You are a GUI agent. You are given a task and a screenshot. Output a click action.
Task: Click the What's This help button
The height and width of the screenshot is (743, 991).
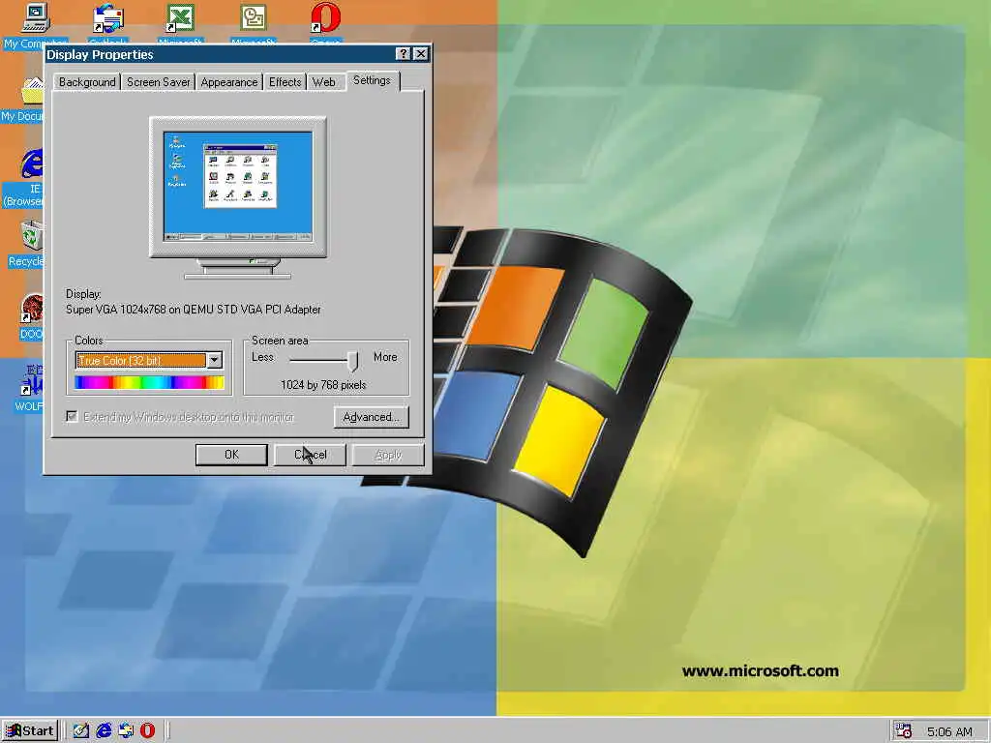(x=404, y=54)
